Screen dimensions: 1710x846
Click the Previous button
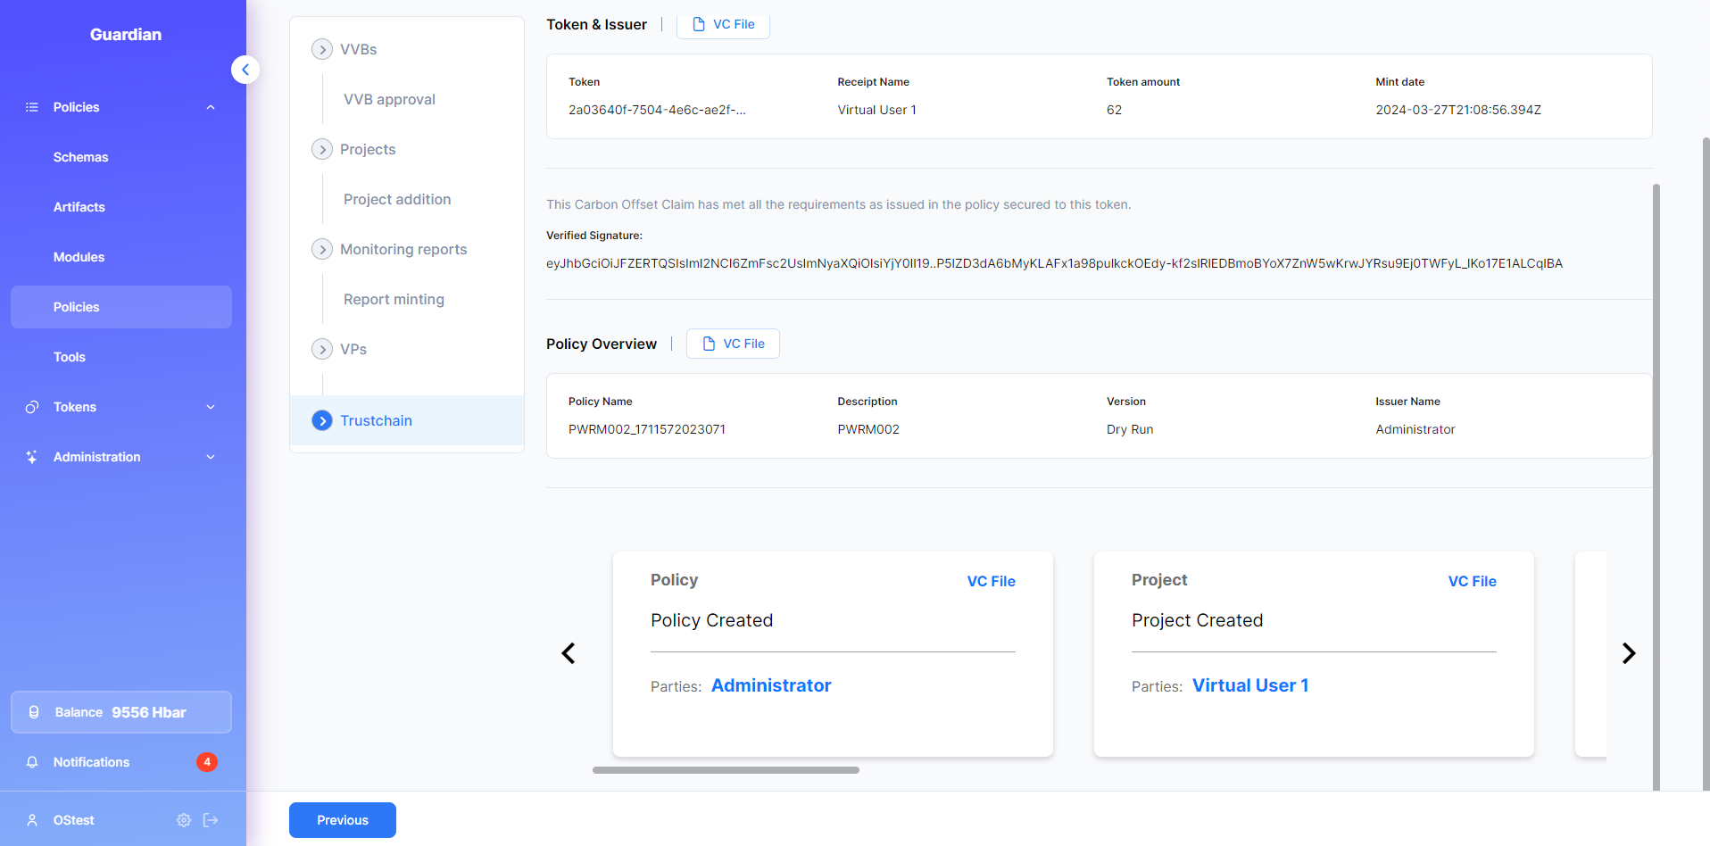point(343,820)
